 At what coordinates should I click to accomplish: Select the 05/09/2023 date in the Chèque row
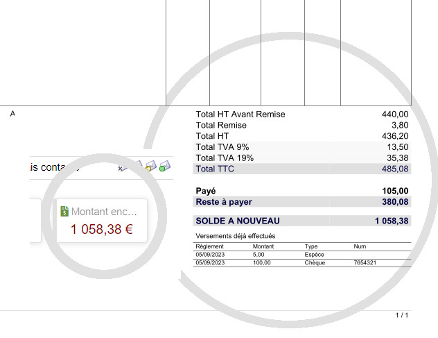pyautogui.click(x=210, y=263)
